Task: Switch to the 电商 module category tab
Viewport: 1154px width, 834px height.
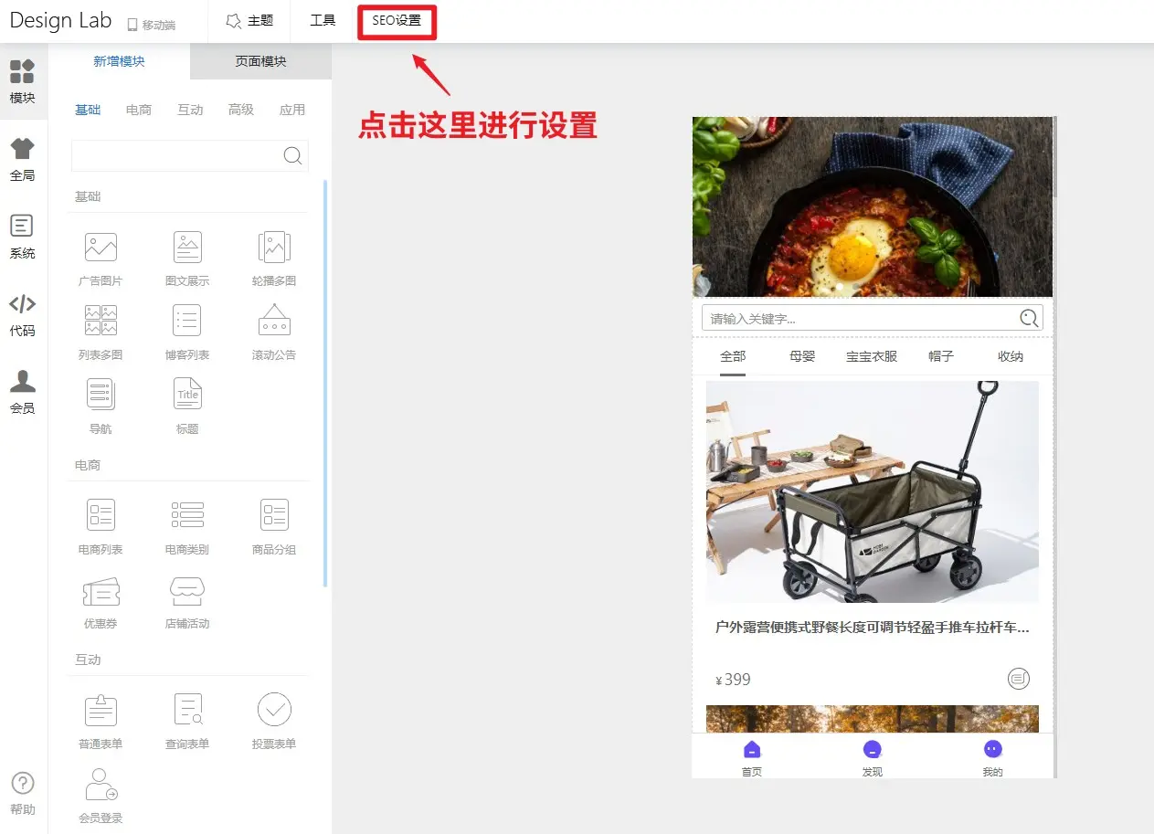Action: [x=139, y=110]
